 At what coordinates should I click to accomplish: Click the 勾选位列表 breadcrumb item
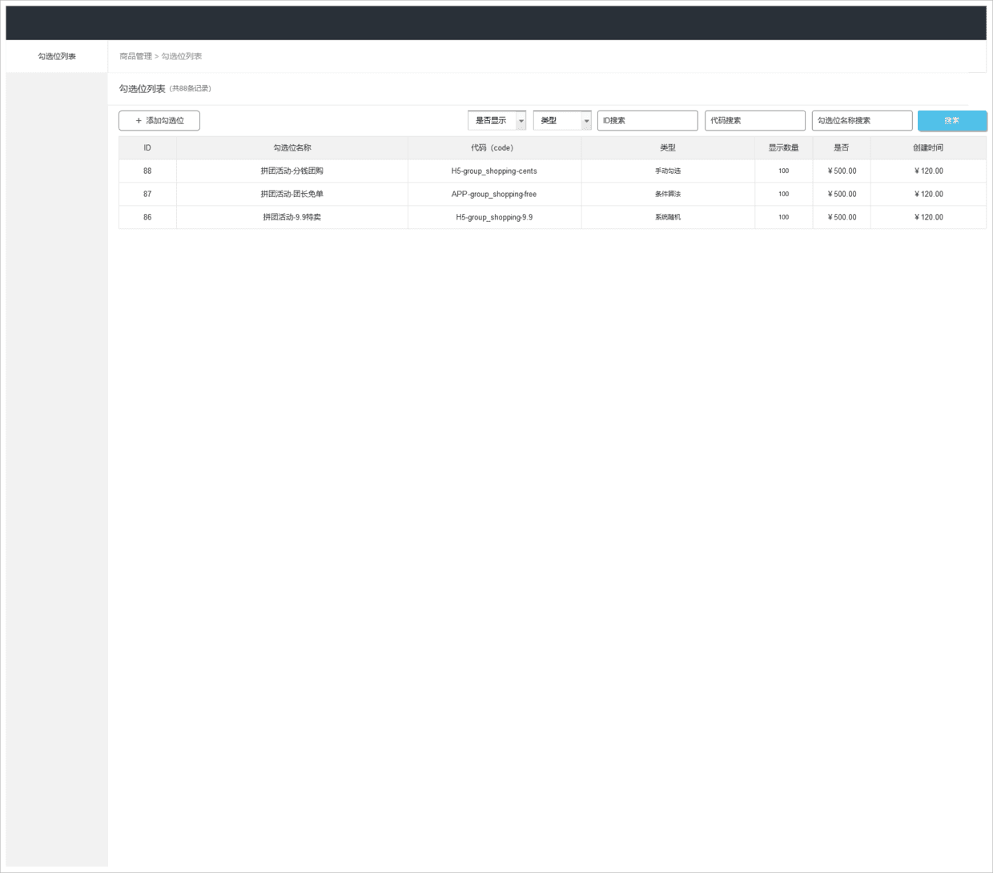182,56
